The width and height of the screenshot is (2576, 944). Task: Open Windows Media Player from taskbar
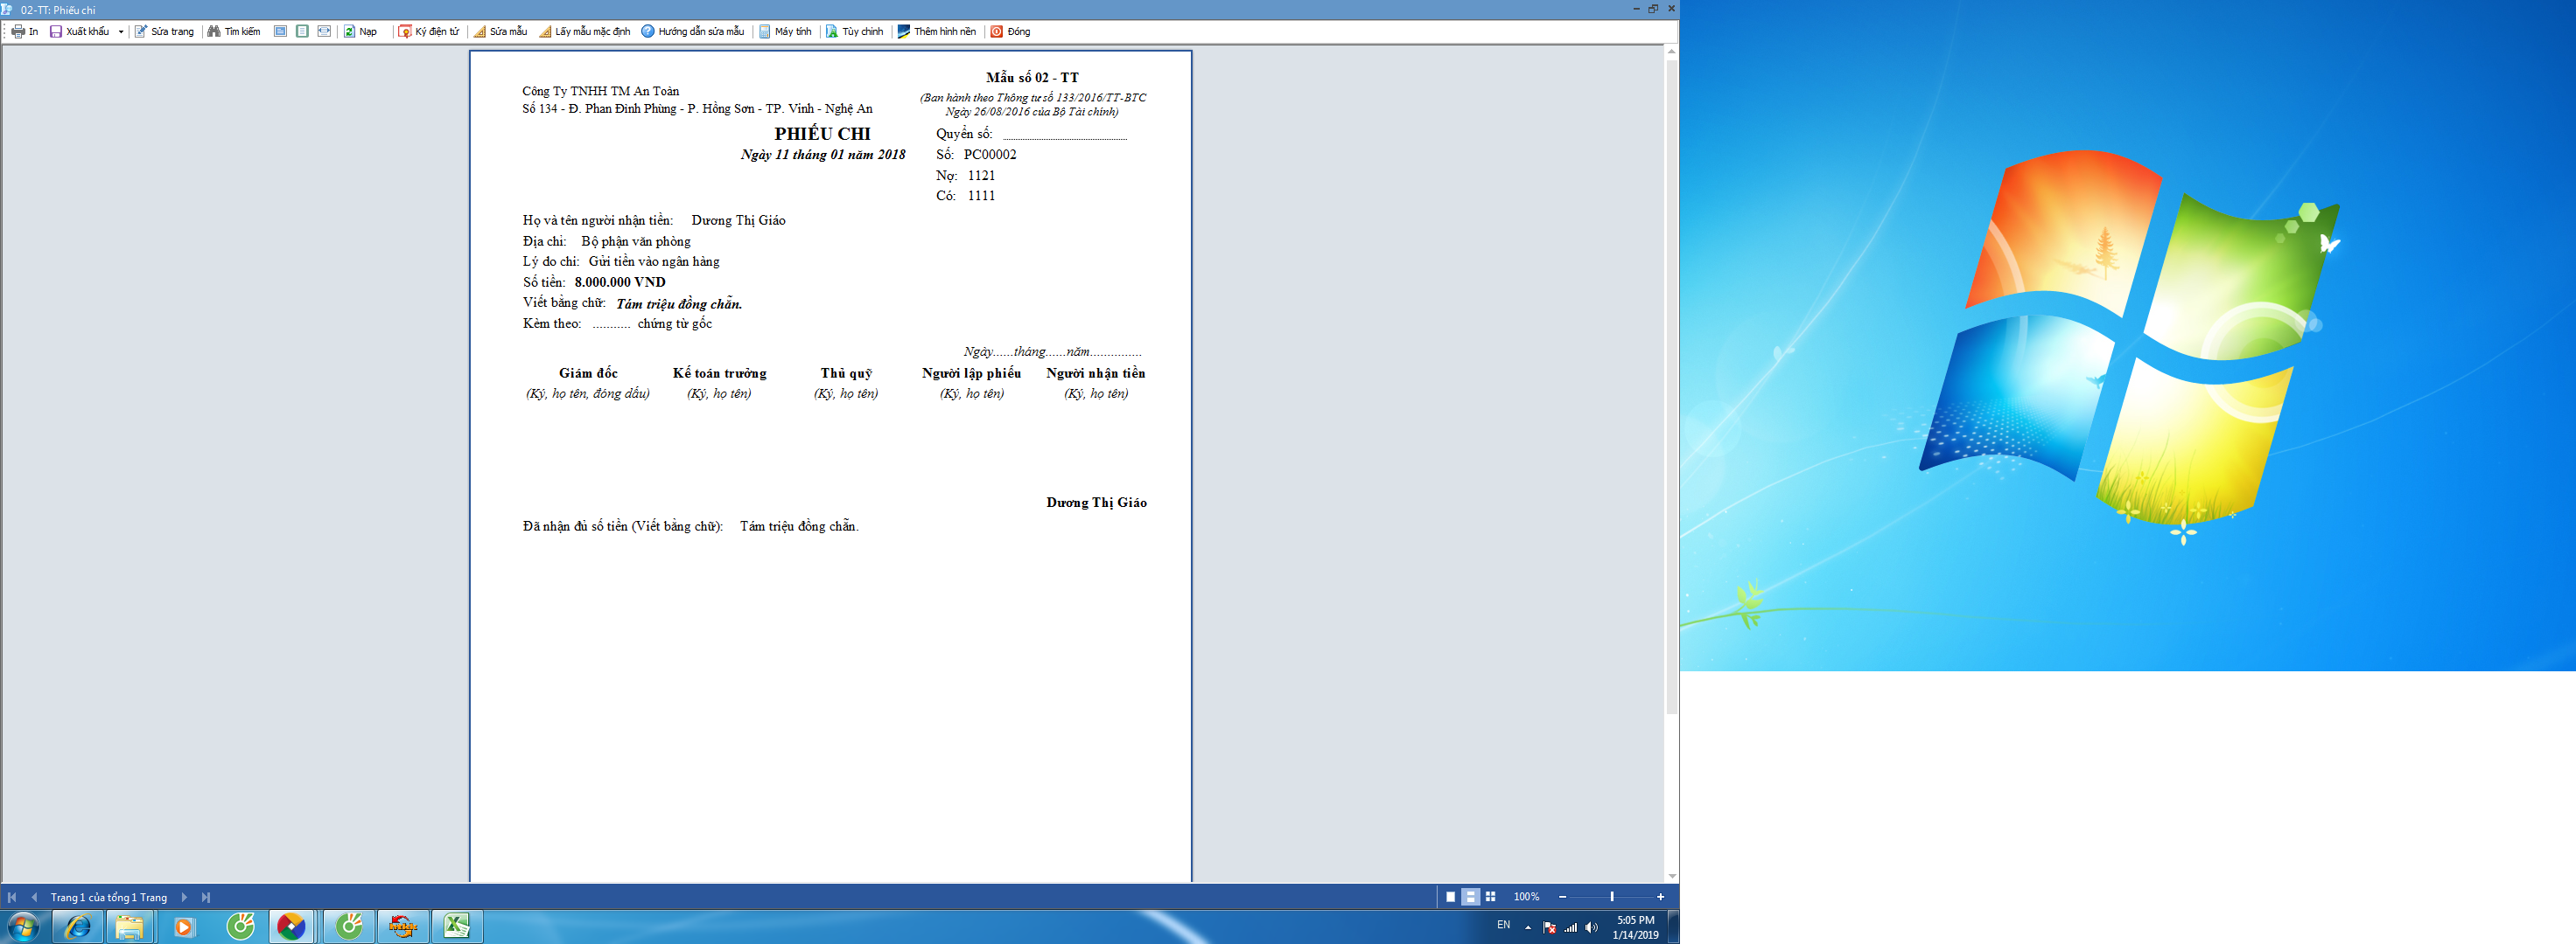[x=184, y=927]
